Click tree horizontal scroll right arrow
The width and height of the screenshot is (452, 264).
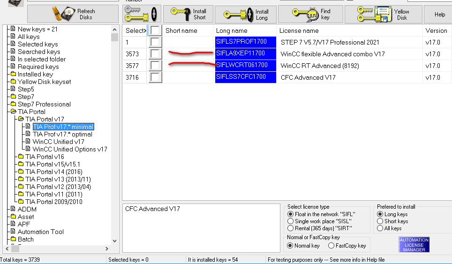click(106, 249)
